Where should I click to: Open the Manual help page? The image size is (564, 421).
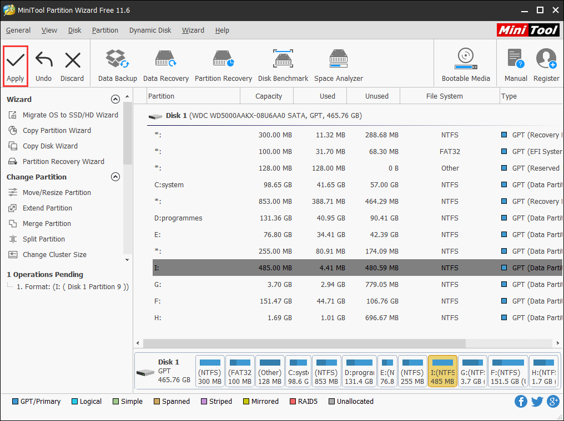click(515, 64)
